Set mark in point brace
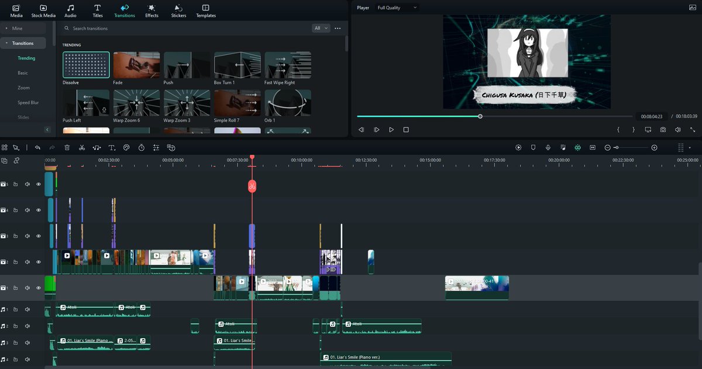 pyautogui.click(x=618, y=130)
